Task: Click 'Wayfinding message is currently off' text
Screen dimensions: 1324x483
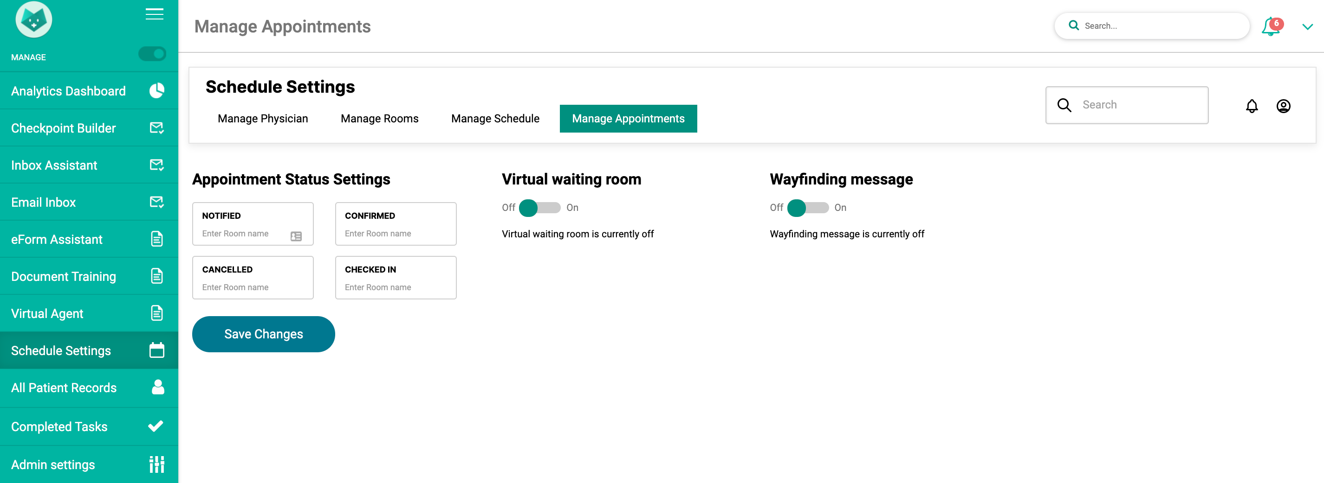Action: pos(846,234)
